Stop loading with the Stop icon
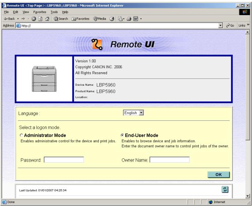252x206 pixels. click(34, 19)
